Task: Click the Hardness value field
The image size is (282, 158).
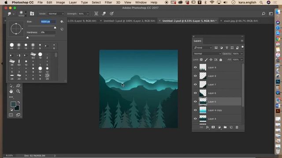Action: pyautogui.click(x=48, y=32)
